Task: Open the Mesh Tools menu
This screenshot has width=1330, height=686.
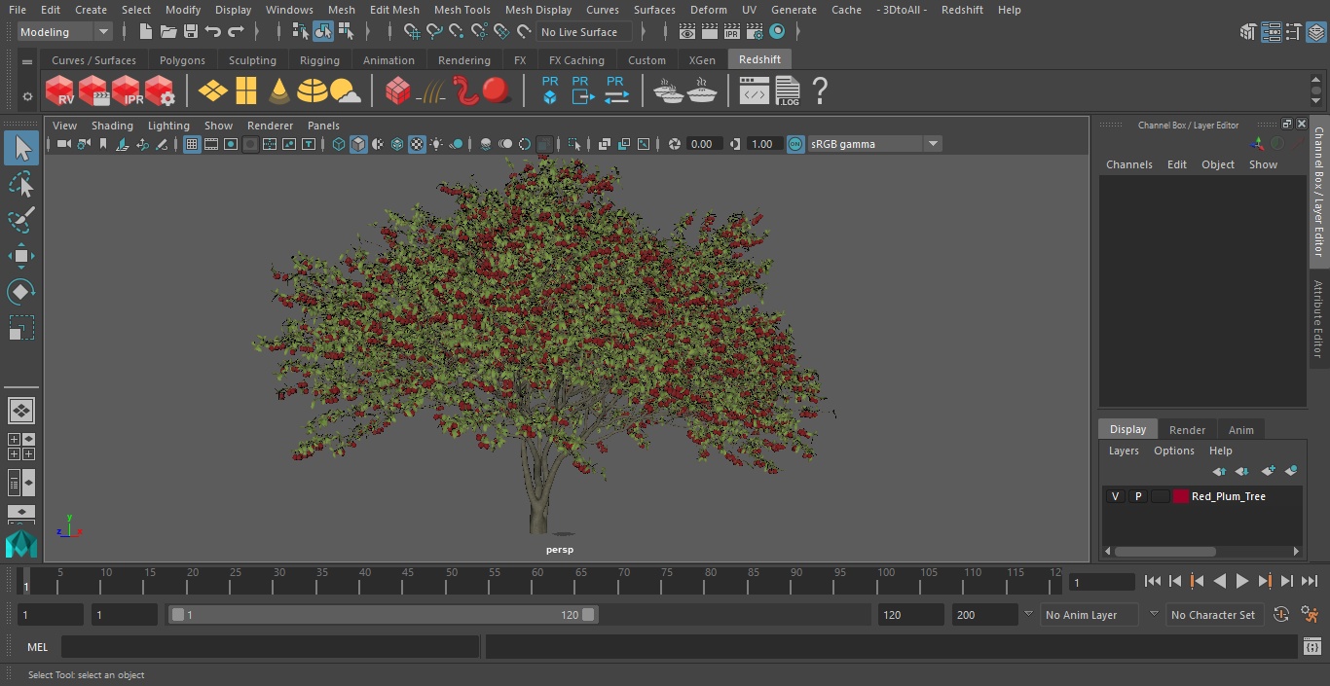Action: tap(462, 10)
